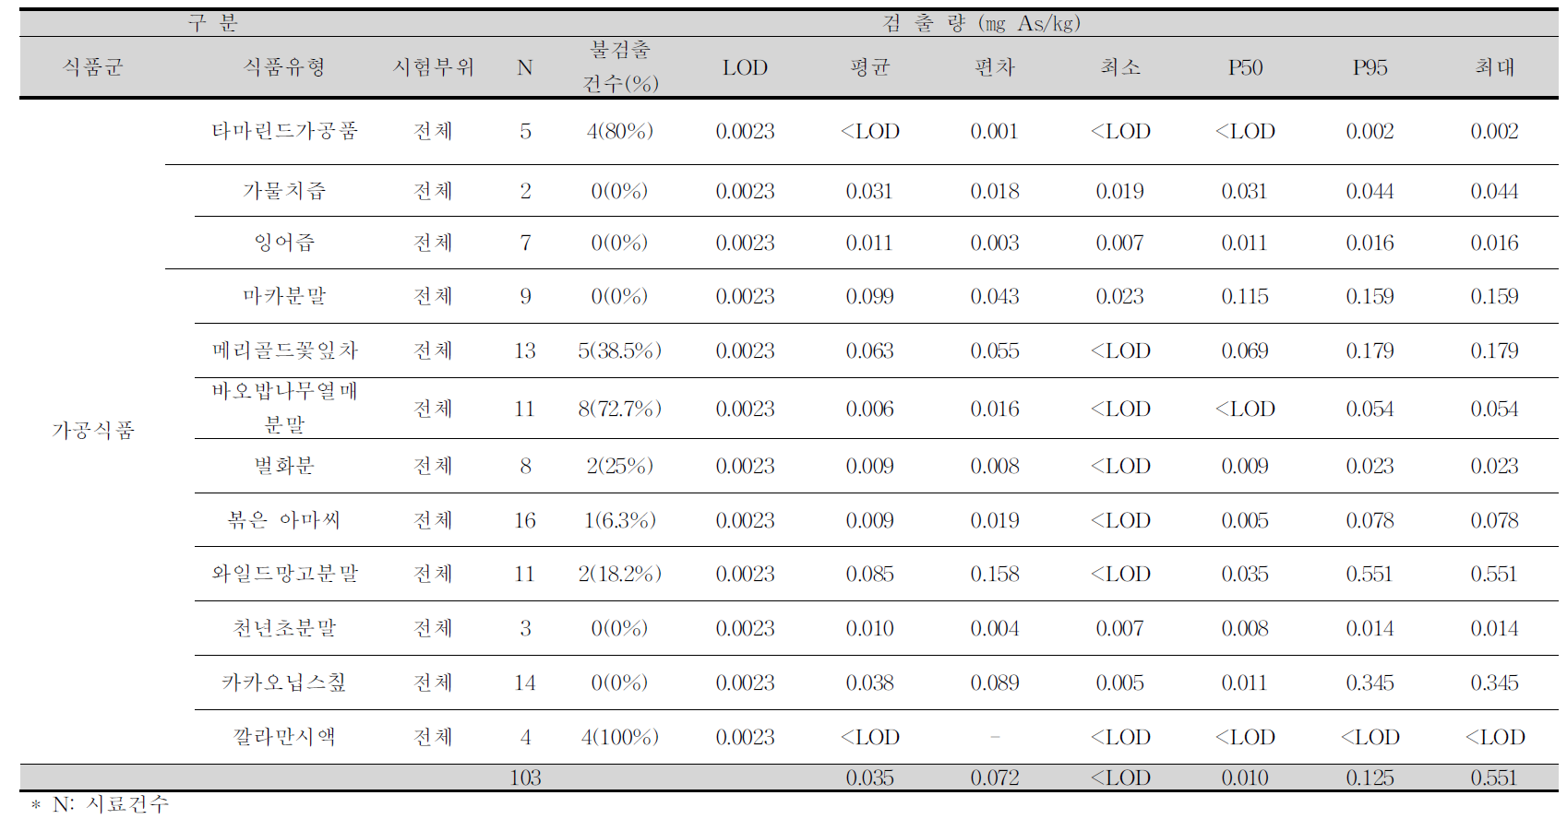Screen dimensions: 1567x831
Task: Select the 메리골드꽃잎차 row label
Action: point(284,350)
